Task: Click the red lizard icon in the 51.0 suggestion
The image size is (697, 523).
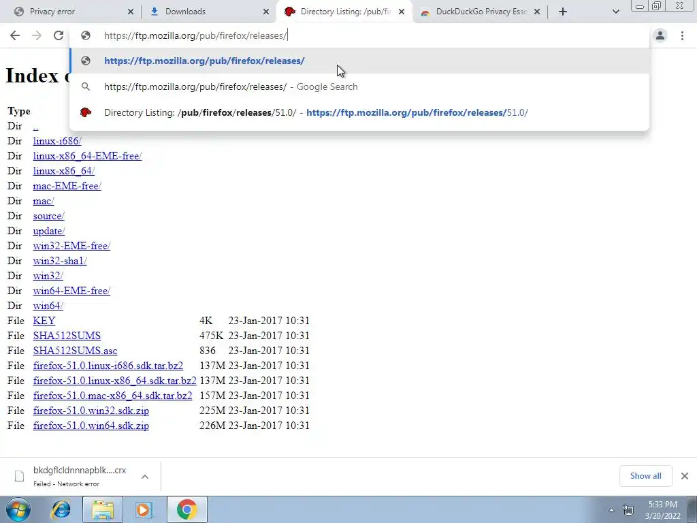Action: pos(86,112)
